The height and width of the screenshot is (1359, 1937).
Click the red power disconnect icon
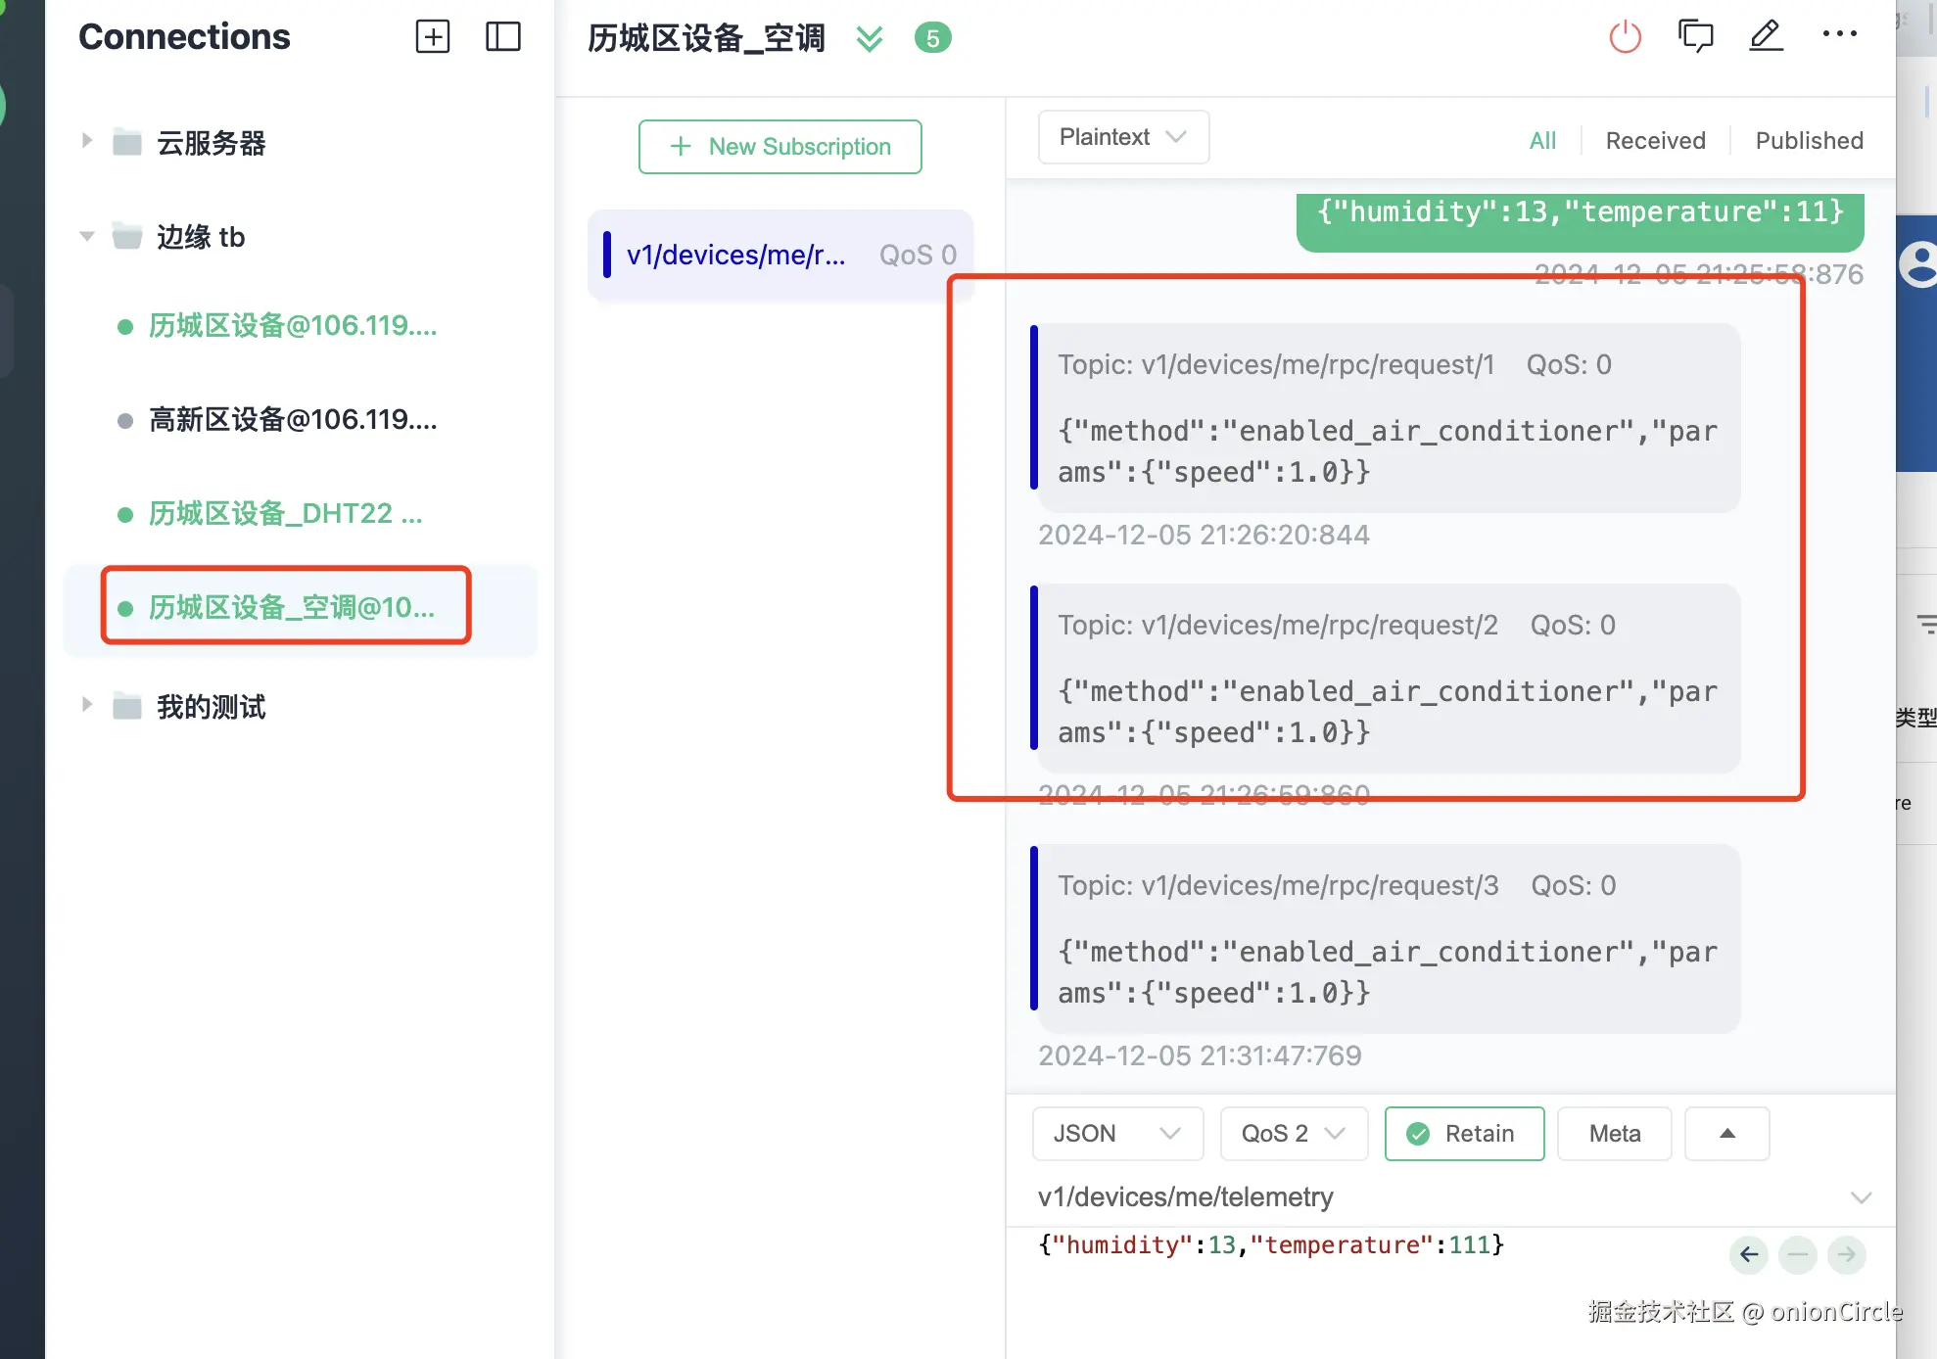1625,37
